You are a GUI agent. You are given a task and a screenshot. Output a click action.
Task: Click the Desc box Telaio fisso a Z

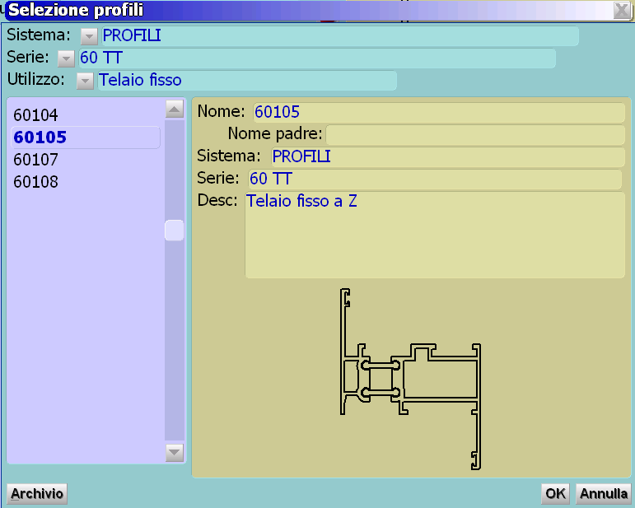(435, 235)
